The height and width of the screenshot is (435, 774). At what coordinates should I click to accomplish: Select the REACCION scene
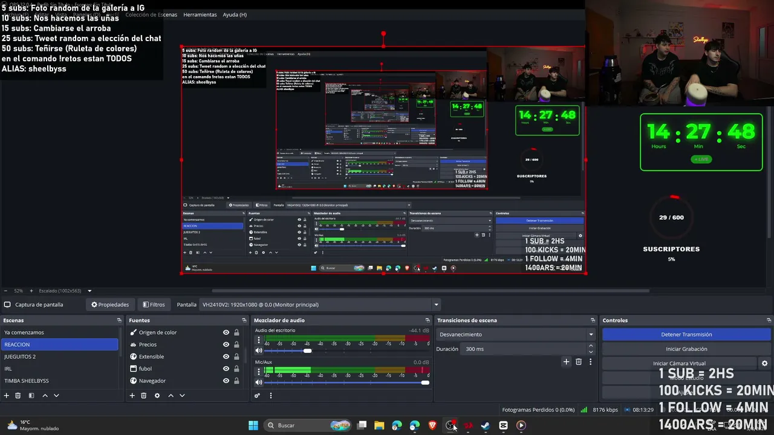tap(59, 344)
